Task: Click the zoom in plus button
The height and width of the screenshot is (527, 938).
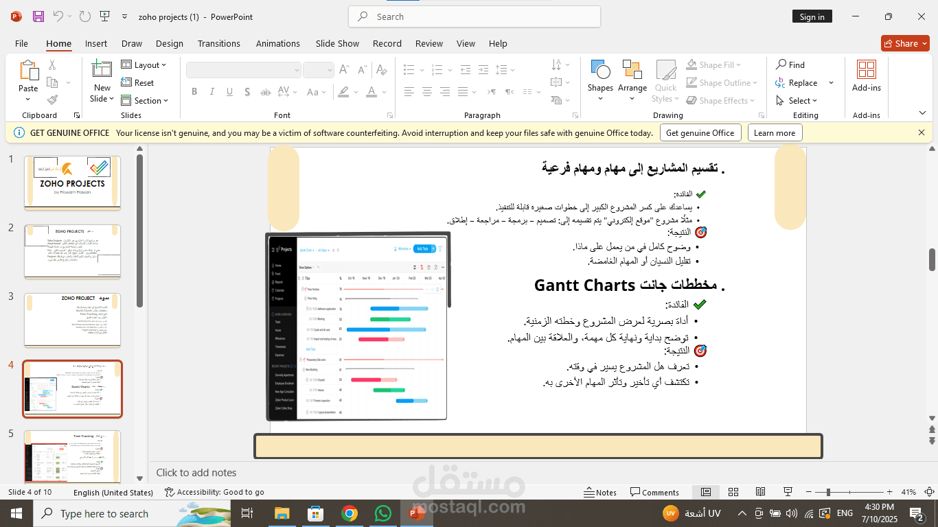Action: point(889,492)
